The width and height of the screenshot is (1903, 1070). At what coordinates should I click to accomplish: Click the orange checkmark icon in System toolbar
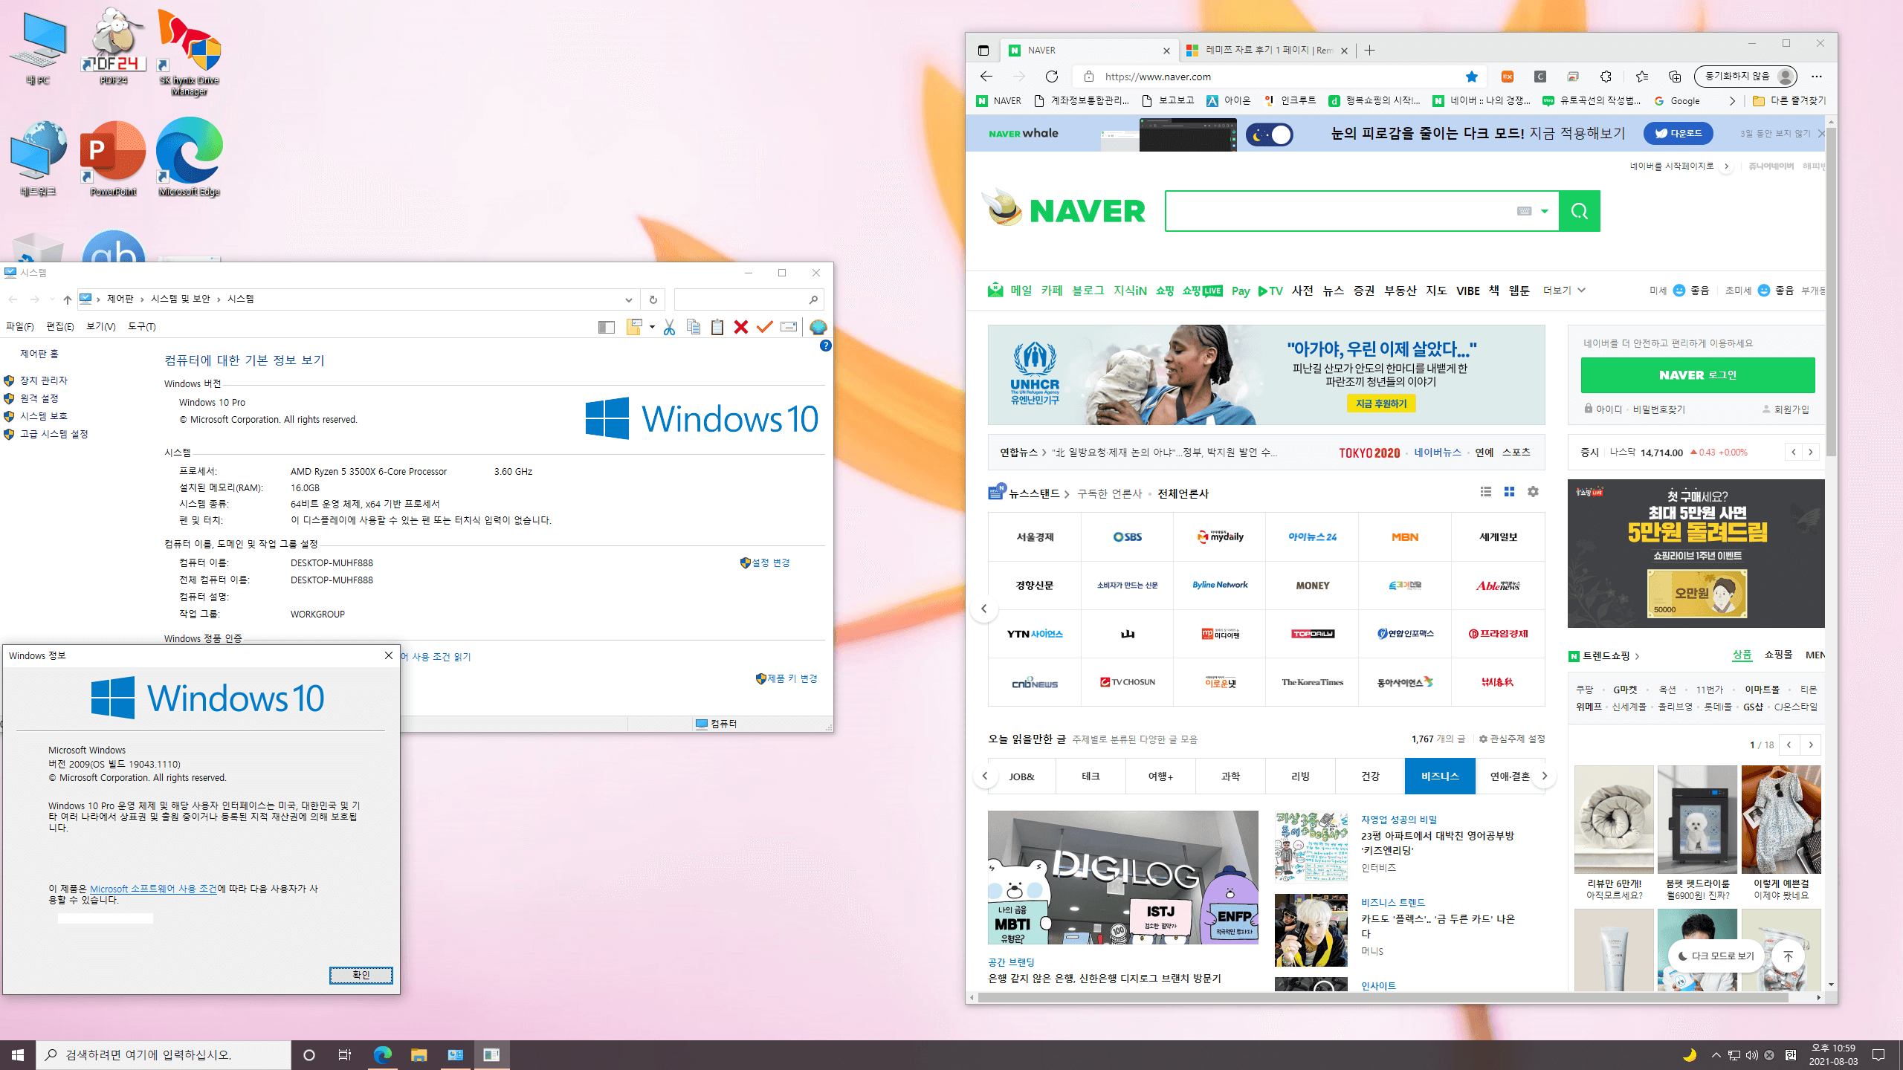point(764,327)
